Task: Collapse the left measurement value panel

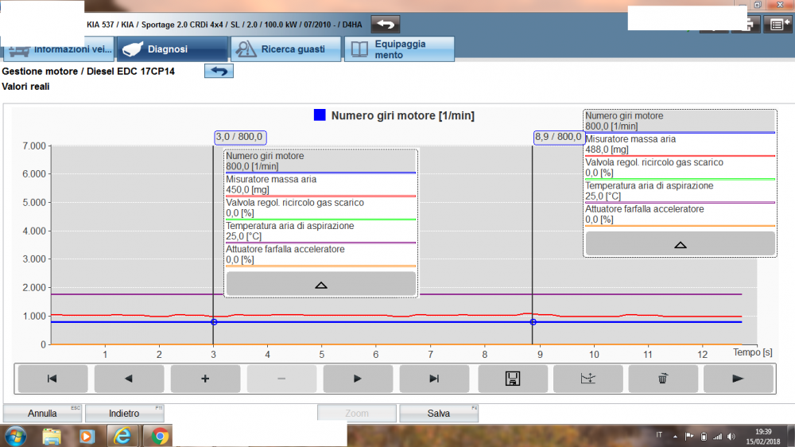Action: point(320,284)
